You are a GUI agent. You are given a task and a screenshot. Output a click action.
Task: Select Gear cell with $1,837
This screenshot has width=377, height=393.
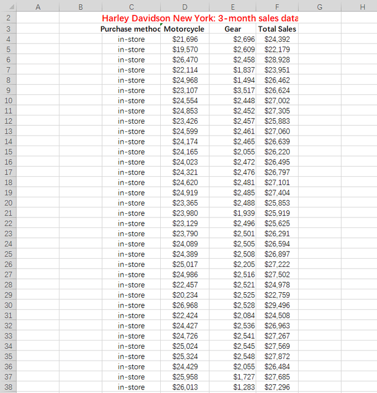(x=233, y=70)
